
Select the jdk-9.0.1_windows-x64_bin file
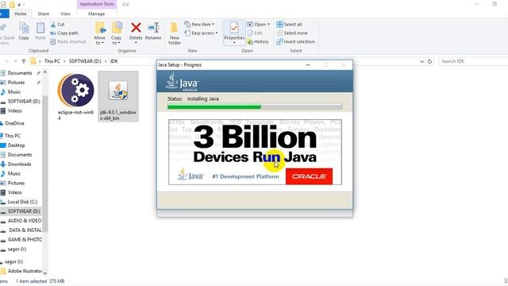pos(118,96)
